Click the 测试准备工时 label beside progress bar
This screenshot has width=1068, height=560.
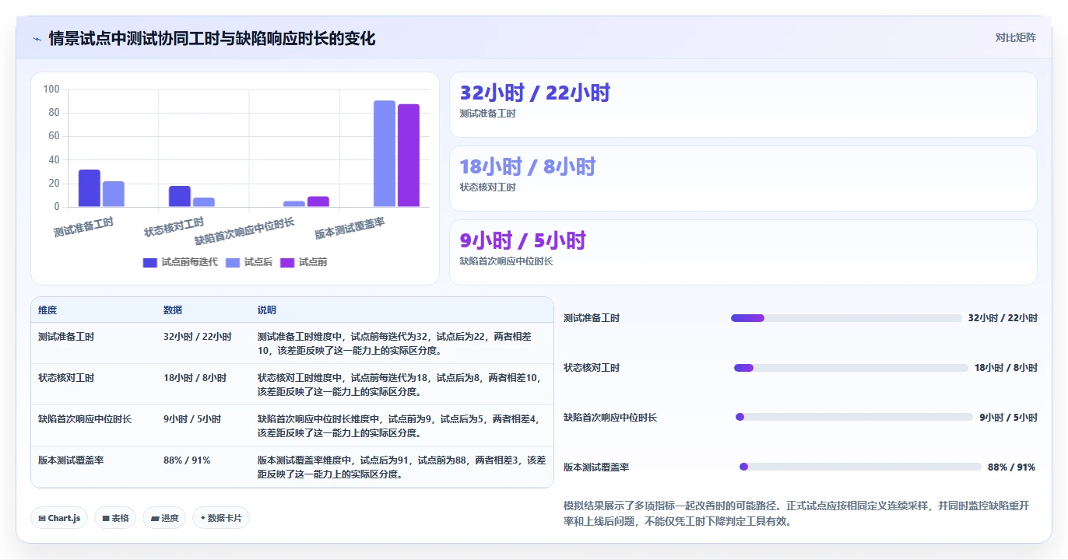(592, 318)
